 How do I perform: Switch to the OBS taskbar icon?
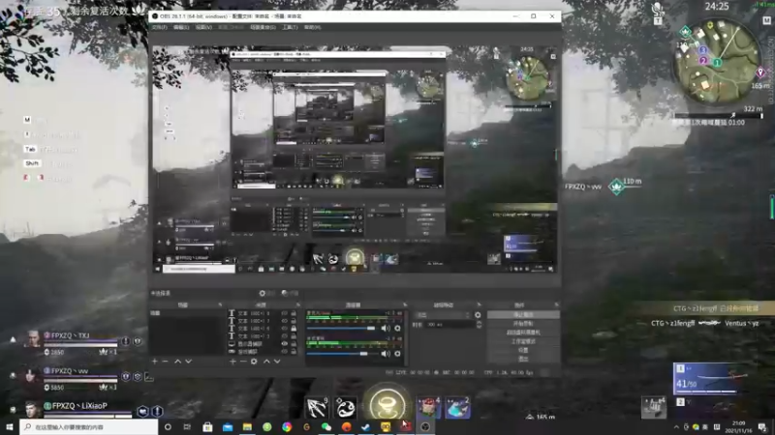pyautogui.click(x=425, y=427)
